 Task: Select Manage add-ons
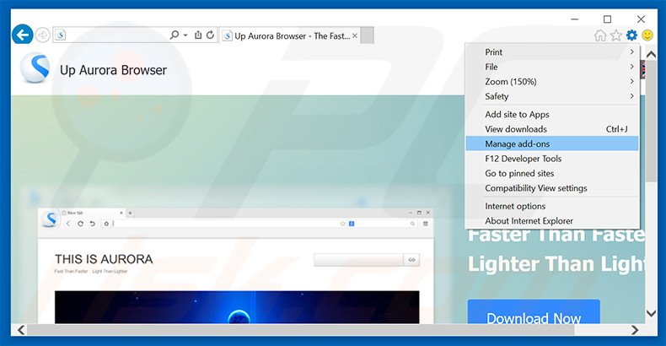[552, 143]
